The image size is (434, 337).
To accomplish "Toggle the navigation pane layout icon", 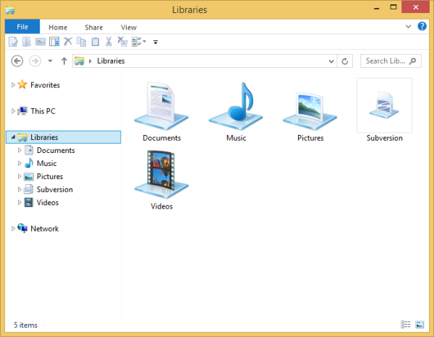I will (54, 42).
